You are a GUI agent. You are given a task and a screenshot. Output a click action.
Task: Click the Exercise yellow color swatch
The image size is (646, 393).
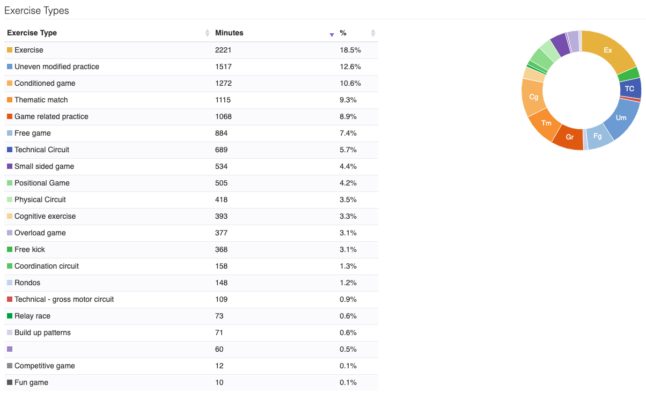tap(10, 50)
